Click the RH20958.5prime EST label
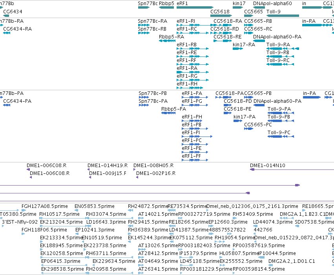This screenshot has width=334, height=275. tap(106, 269)
